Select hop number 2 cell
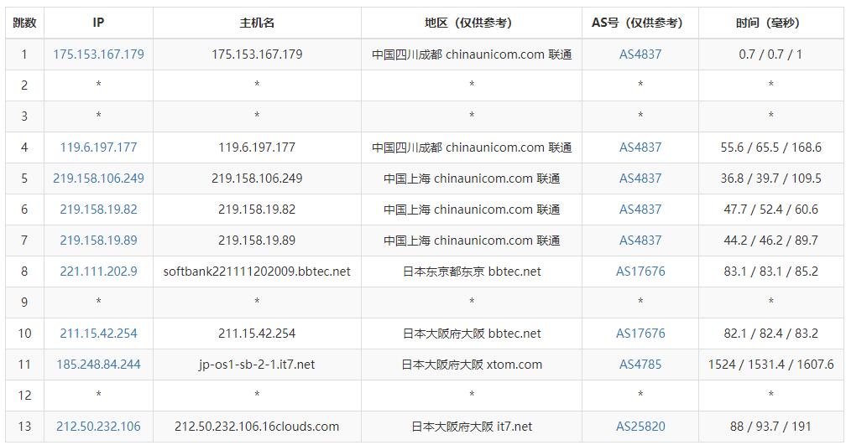Screen dimensions: 846x445 [24, 85]
